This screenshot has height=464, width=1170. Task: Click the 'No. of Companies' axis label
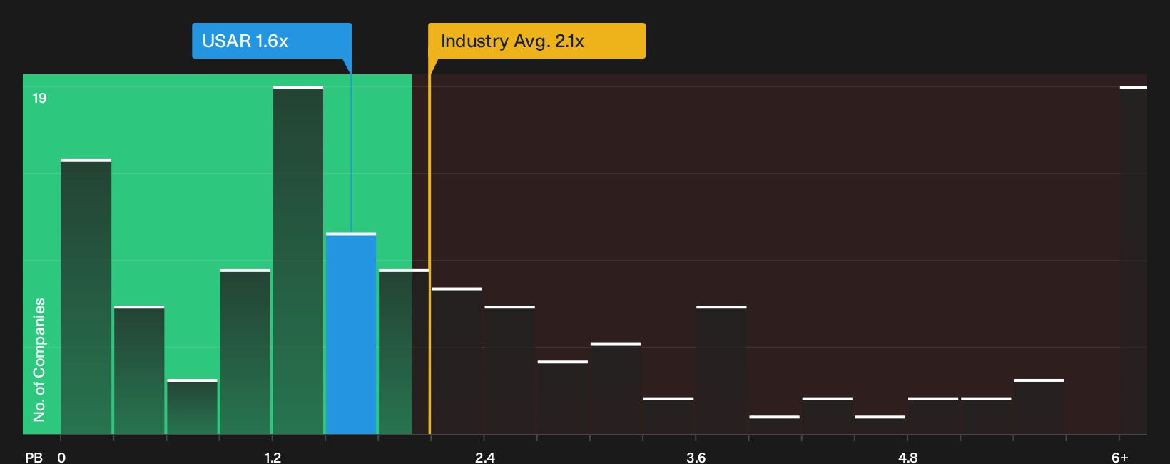point(39,360)
